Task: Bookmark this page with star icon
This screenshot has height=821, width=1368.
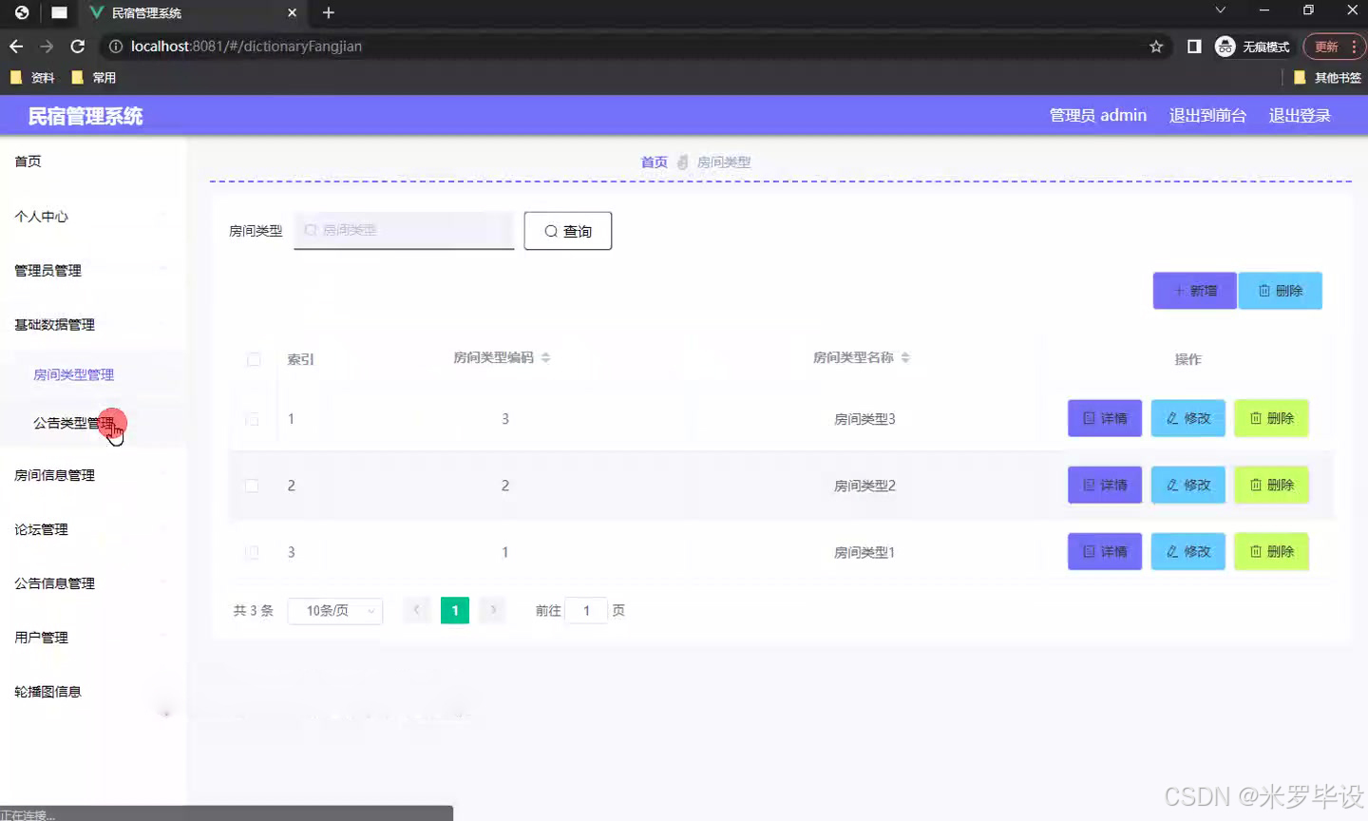Action: click(1156, 47)
